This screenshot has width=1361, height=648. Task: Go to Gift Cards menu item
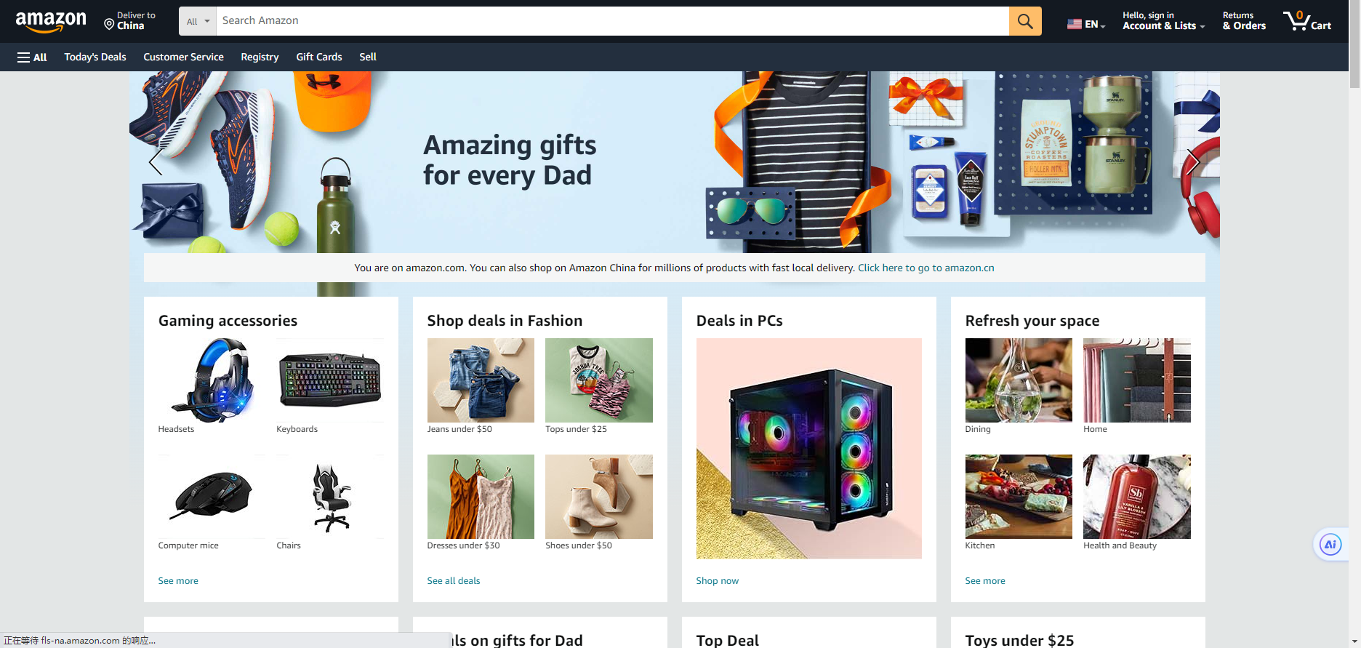coord(319,57)
